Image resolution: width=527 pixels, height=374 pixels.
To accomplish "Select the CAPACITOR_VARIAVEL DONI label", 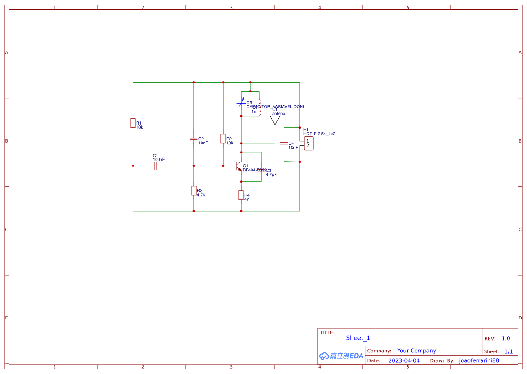I will pos(275,106).
